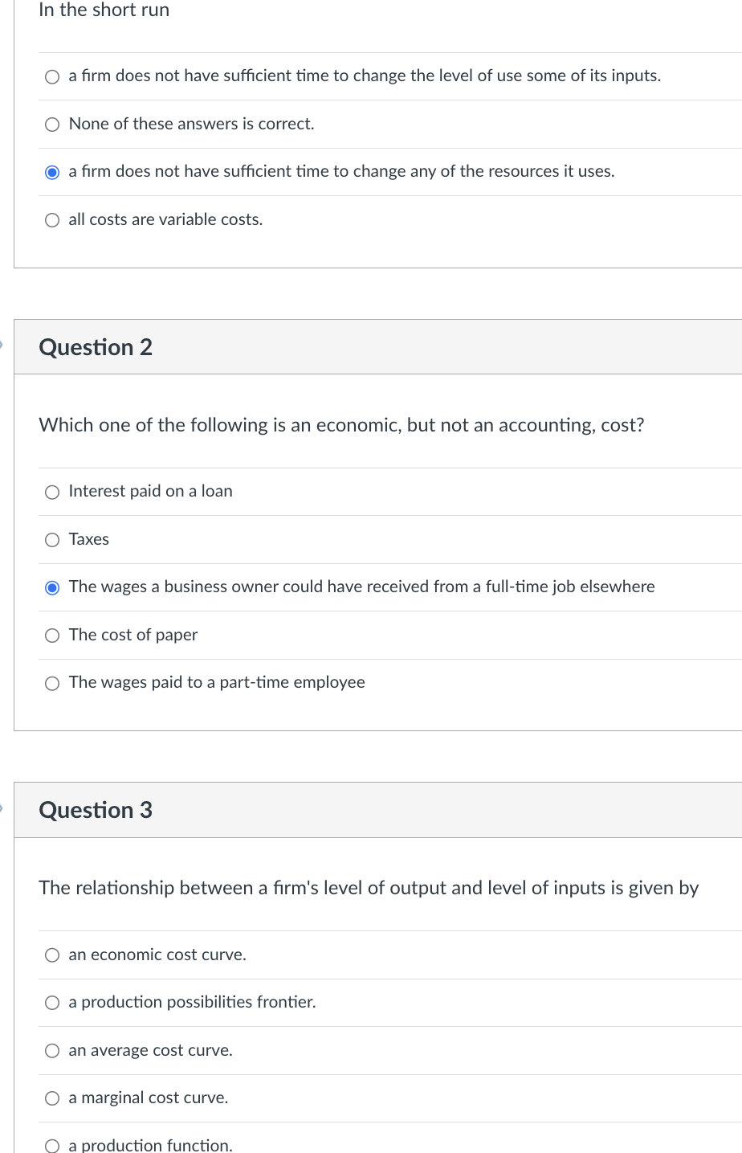Image resolution: width=742 pixels, height=1153 pixels.
Task: Click the "In the short run" question text
Action: 104,10
